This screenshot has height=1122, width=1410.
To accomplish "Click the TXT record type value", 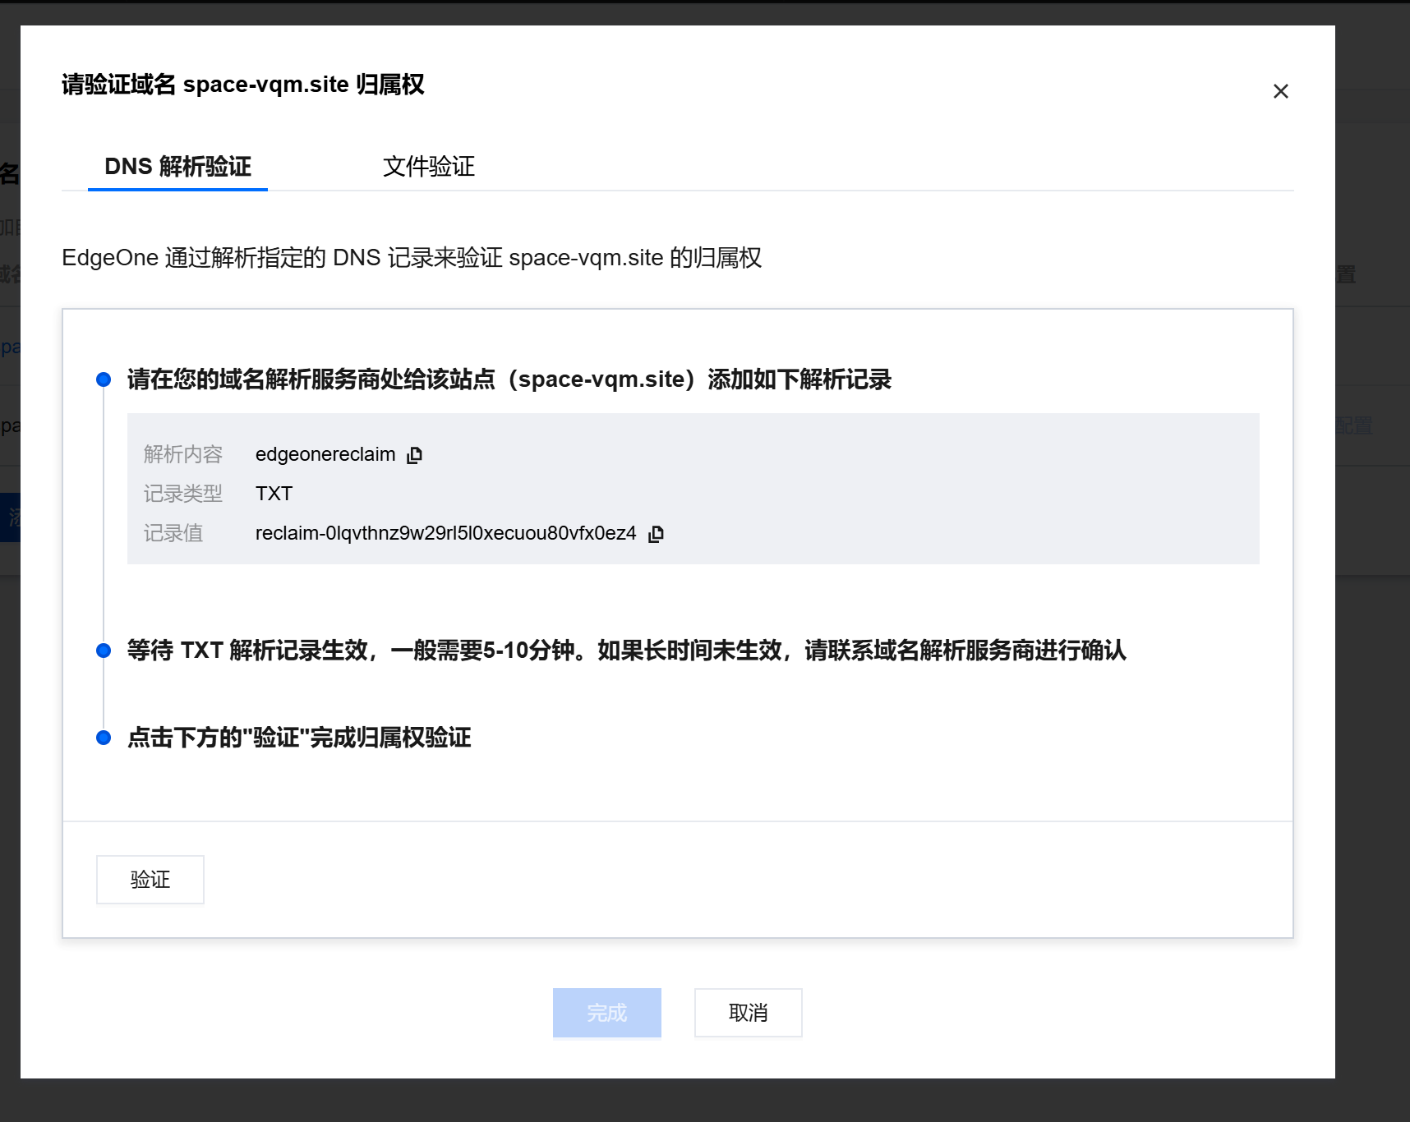I will 274,494.
